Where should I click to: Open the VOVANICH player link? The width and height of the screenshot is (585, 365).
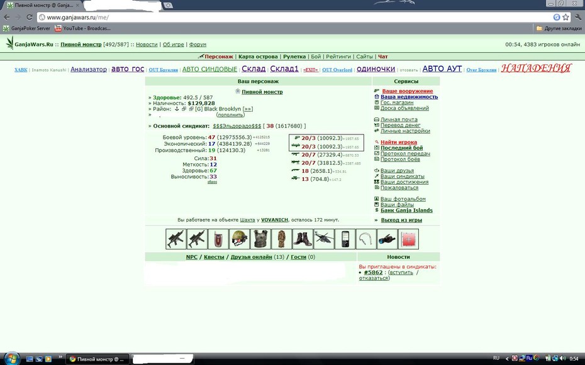point(275,220)
